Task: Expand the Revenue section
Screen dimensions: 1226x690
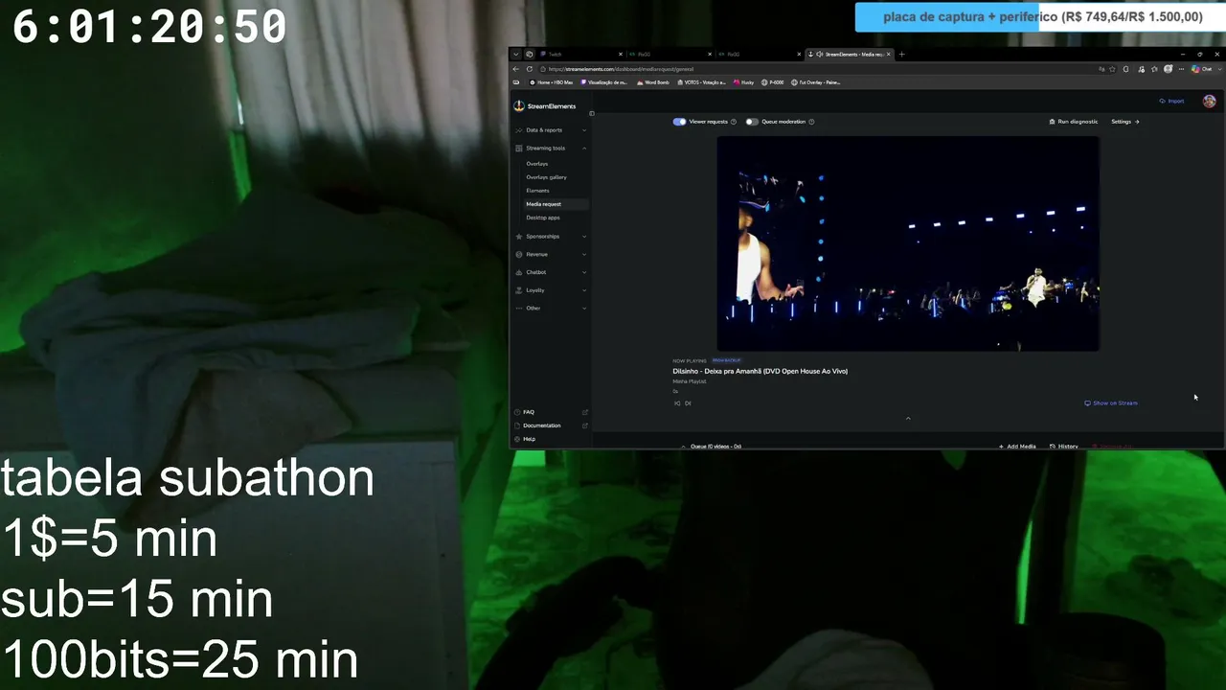Action: point(551,254)
